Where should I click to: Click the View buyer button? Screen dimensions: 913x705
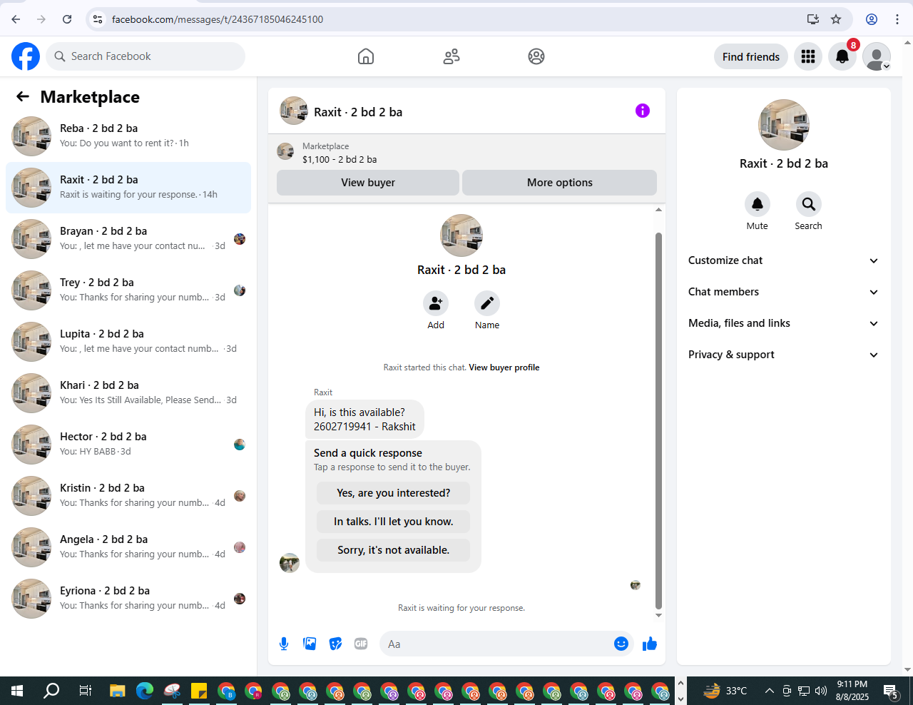point(368,183)
